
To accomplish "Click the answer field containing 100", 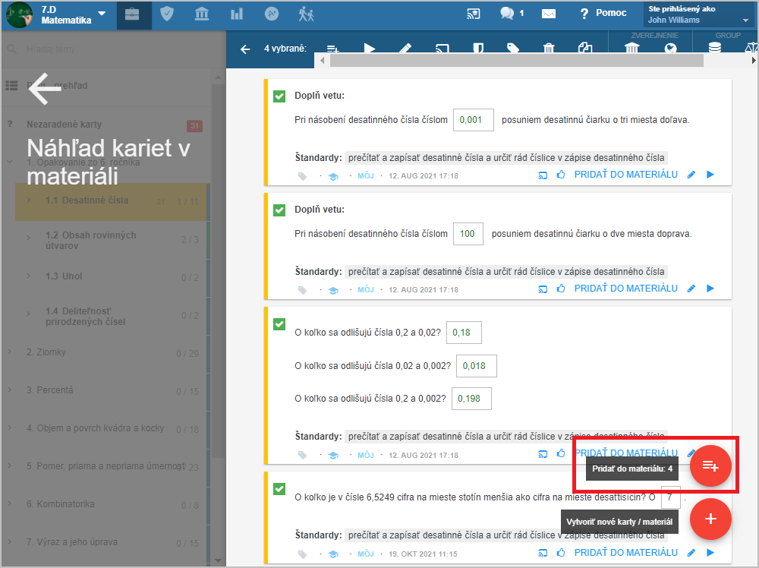I will (468, 234).
